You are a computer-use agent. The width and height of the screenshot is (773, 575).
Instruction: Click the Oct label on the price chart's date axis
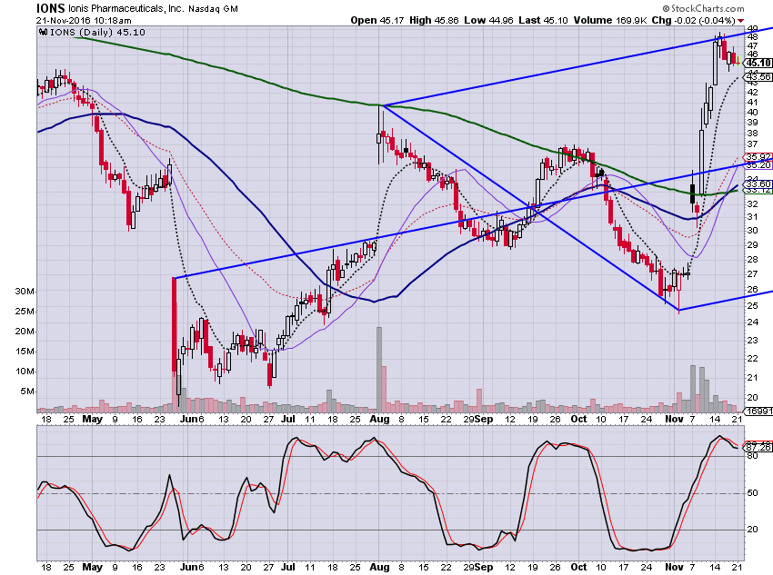pyautogui.click(x=578, y=419)
